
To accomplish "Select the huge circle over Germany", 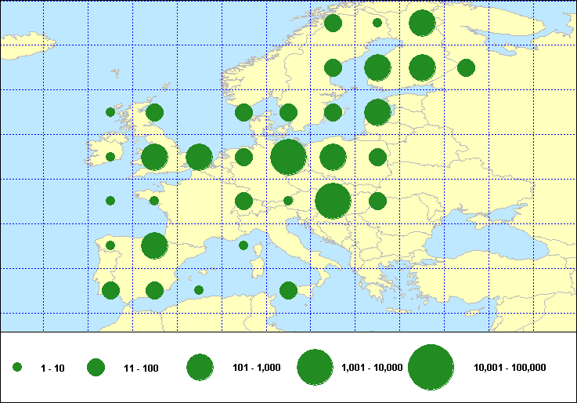I will (288, 157).
